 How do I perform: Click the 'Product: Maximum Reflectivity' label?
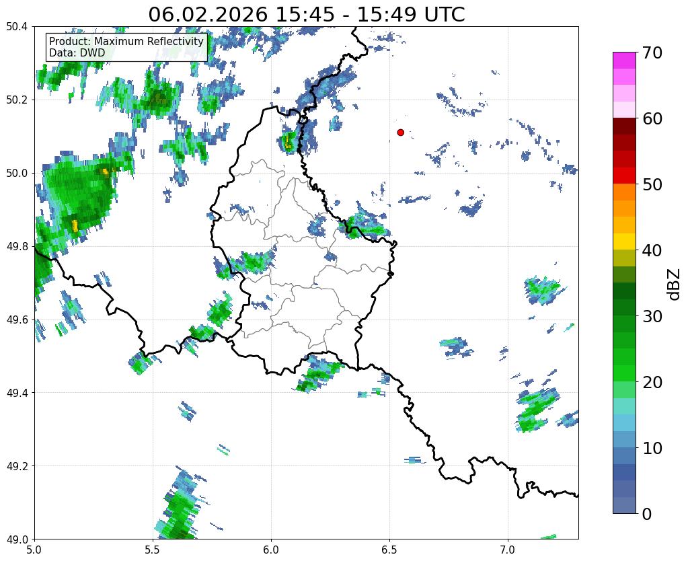tap(126, 41)
